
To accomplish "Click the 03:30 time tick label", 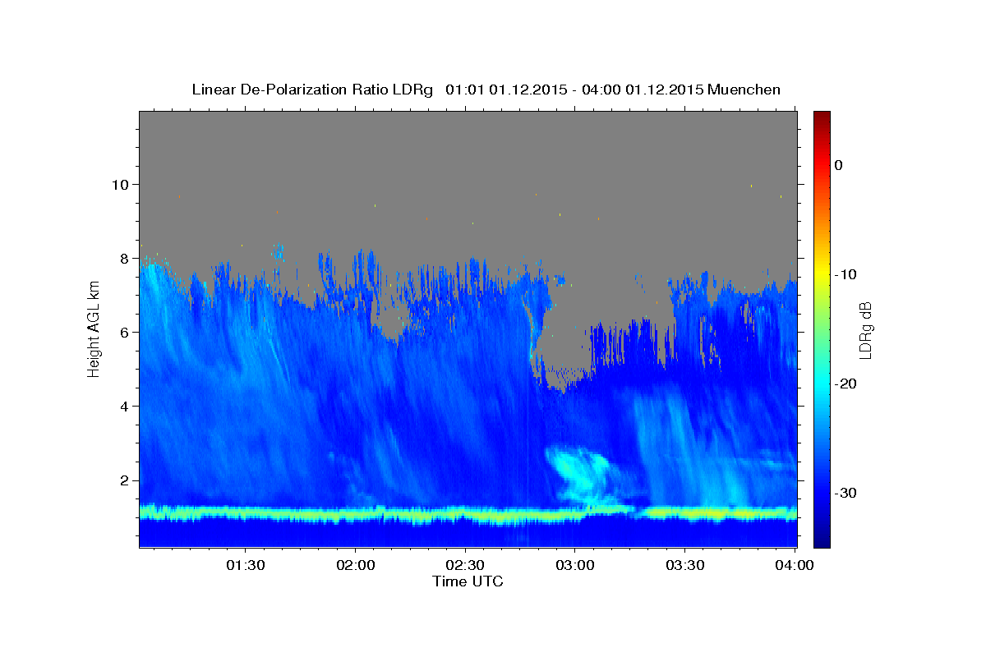I will [x=684, y=565].
